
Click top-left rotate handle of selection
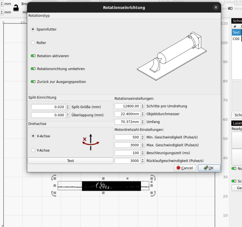click(54, 178)
